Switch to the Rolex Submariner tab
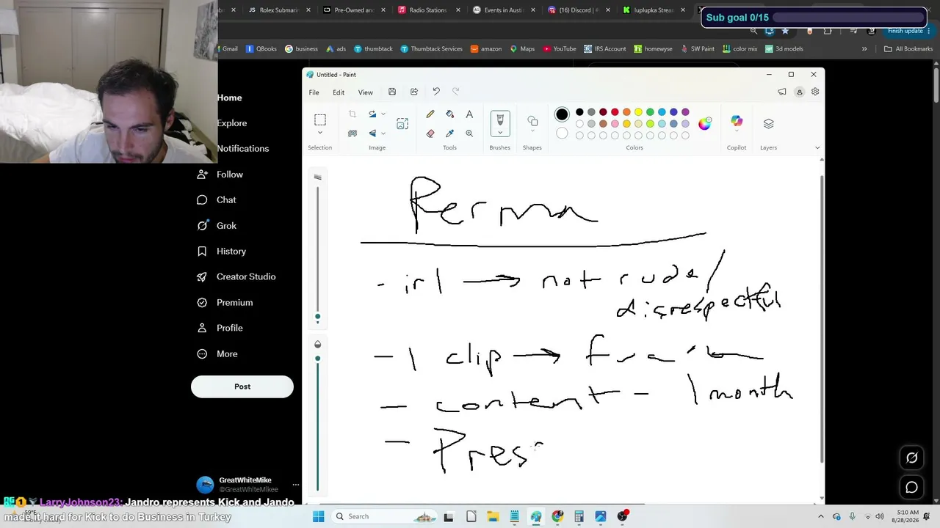Viewport: 940px width, 528px height. (x=278, y=10)
